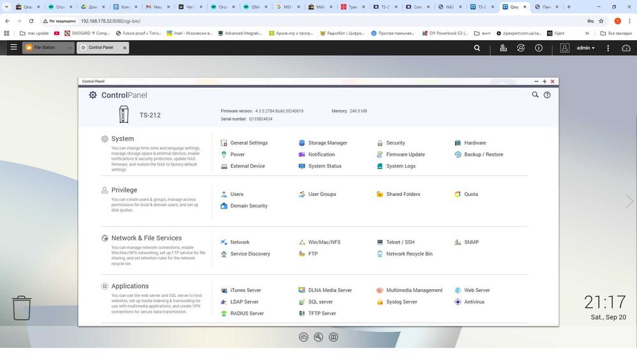
Task: Open Telnet / SSH settings
Action: pyautogui.click(x=396, y=242)
